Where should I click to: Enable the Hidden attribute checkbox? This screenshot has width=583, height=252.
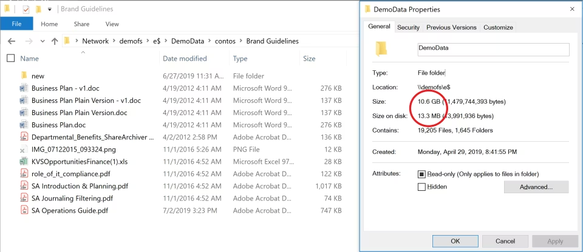421,187
